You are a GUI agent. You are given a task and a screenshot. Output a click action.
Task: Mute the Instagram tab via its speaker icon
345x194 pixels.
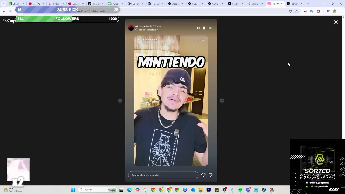(x=278, y=4)
